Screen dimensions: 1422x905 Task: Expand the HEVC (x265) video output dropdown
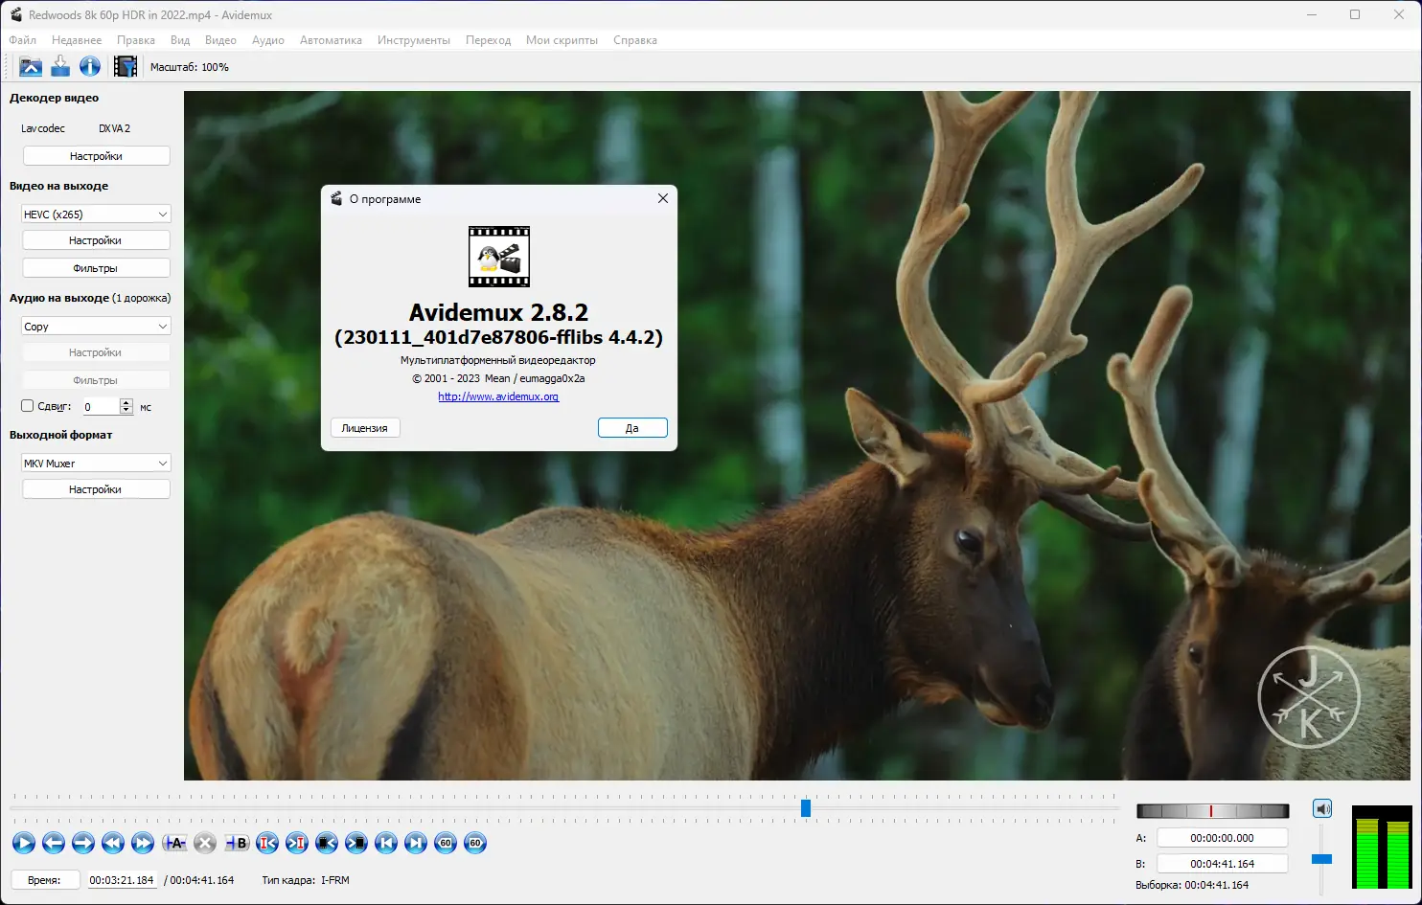[96, 215]
